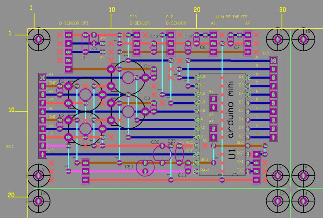Click the C12 capacitor label

click(189, 37)
